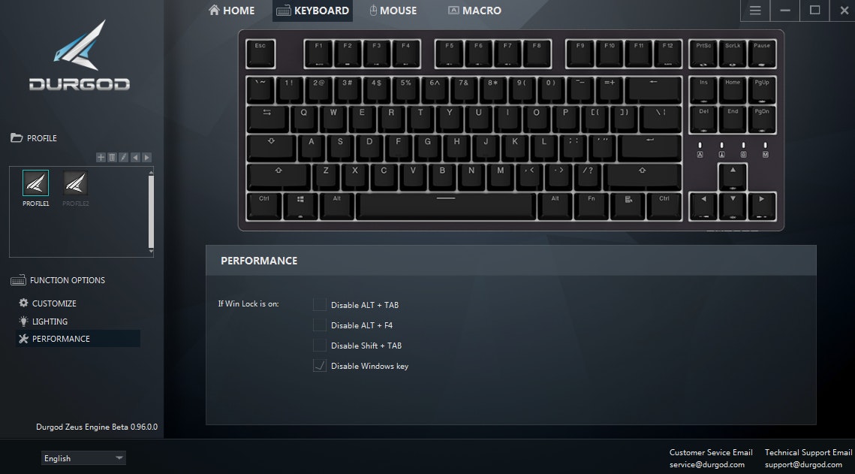Enable Disable ALT + TAB checkbox
This screenshot has width=855, height=474.
[x=320, y=304]
